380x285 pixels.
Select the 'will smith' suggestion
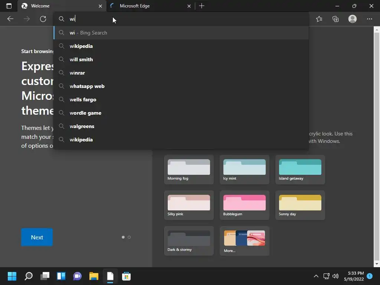pos(181,59)
